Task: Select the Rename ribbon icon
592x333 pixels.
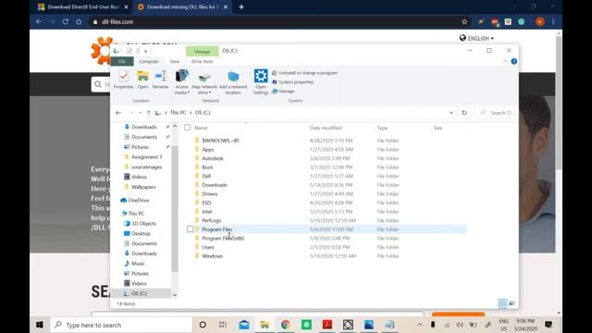Action: [160, 80]
